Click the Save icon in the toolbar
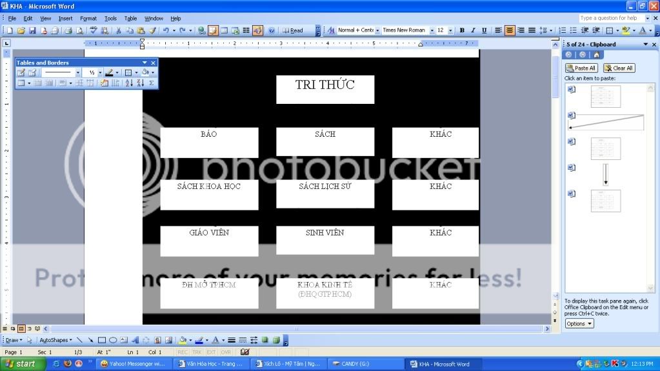 click(x=32, y=30)
